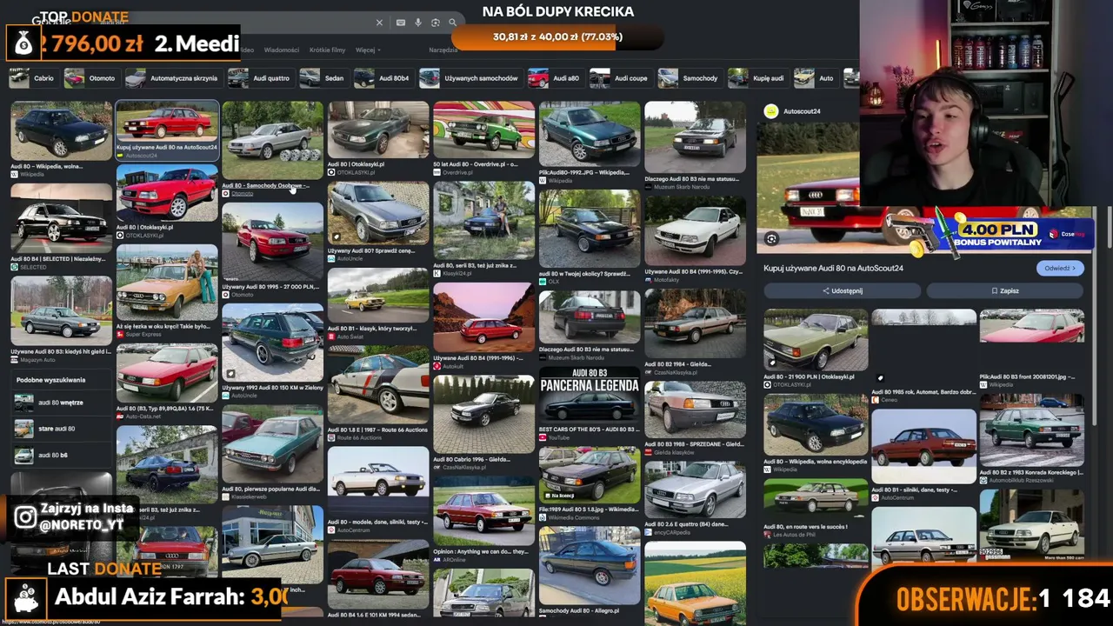Click the 'Audi 80, pierwsze popularne Audi' caption

(271, 489)
